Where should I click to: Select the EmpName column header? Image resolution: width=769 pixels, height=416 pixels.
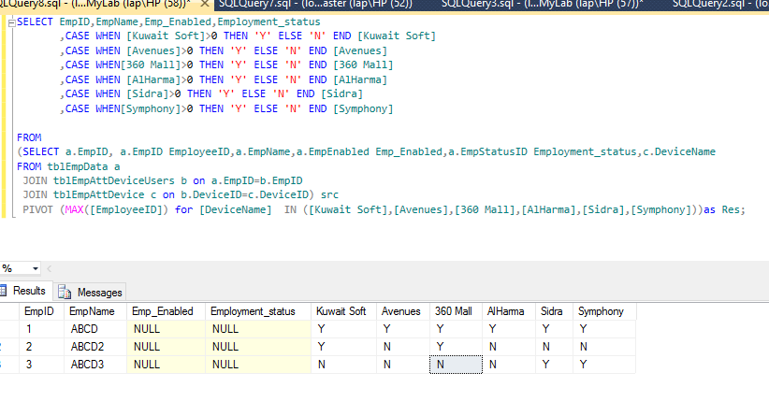click(95, 311)
